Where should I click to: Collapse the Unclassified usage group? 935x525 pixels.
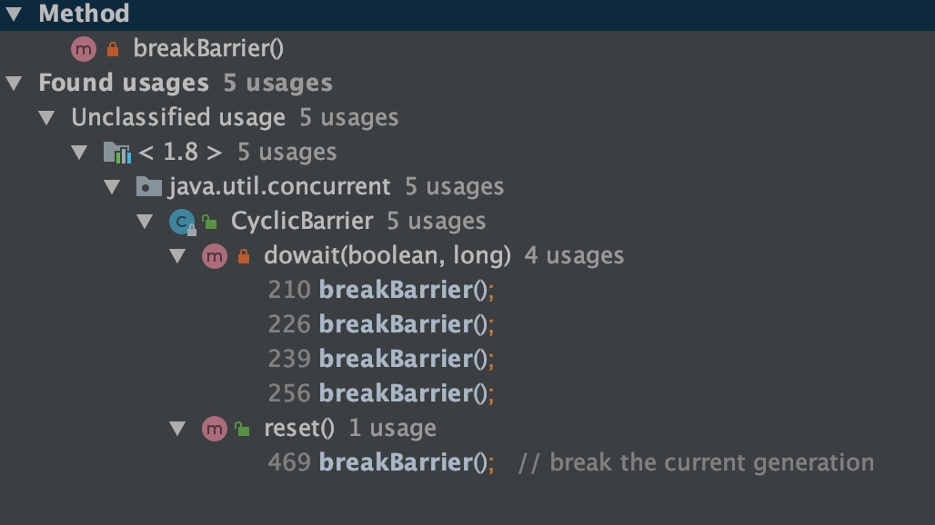pyautogui.click(x=46, y=118)
